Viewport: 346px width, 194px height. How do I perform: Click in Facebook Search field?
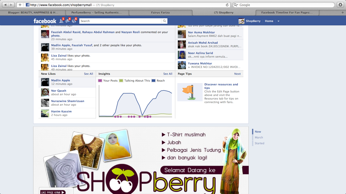coord(121,21)
